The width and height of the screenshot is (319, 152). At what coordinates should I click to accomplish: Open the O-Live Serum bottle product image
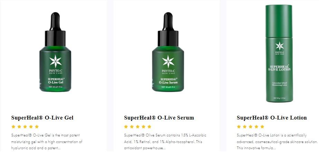tap(168, 52)
